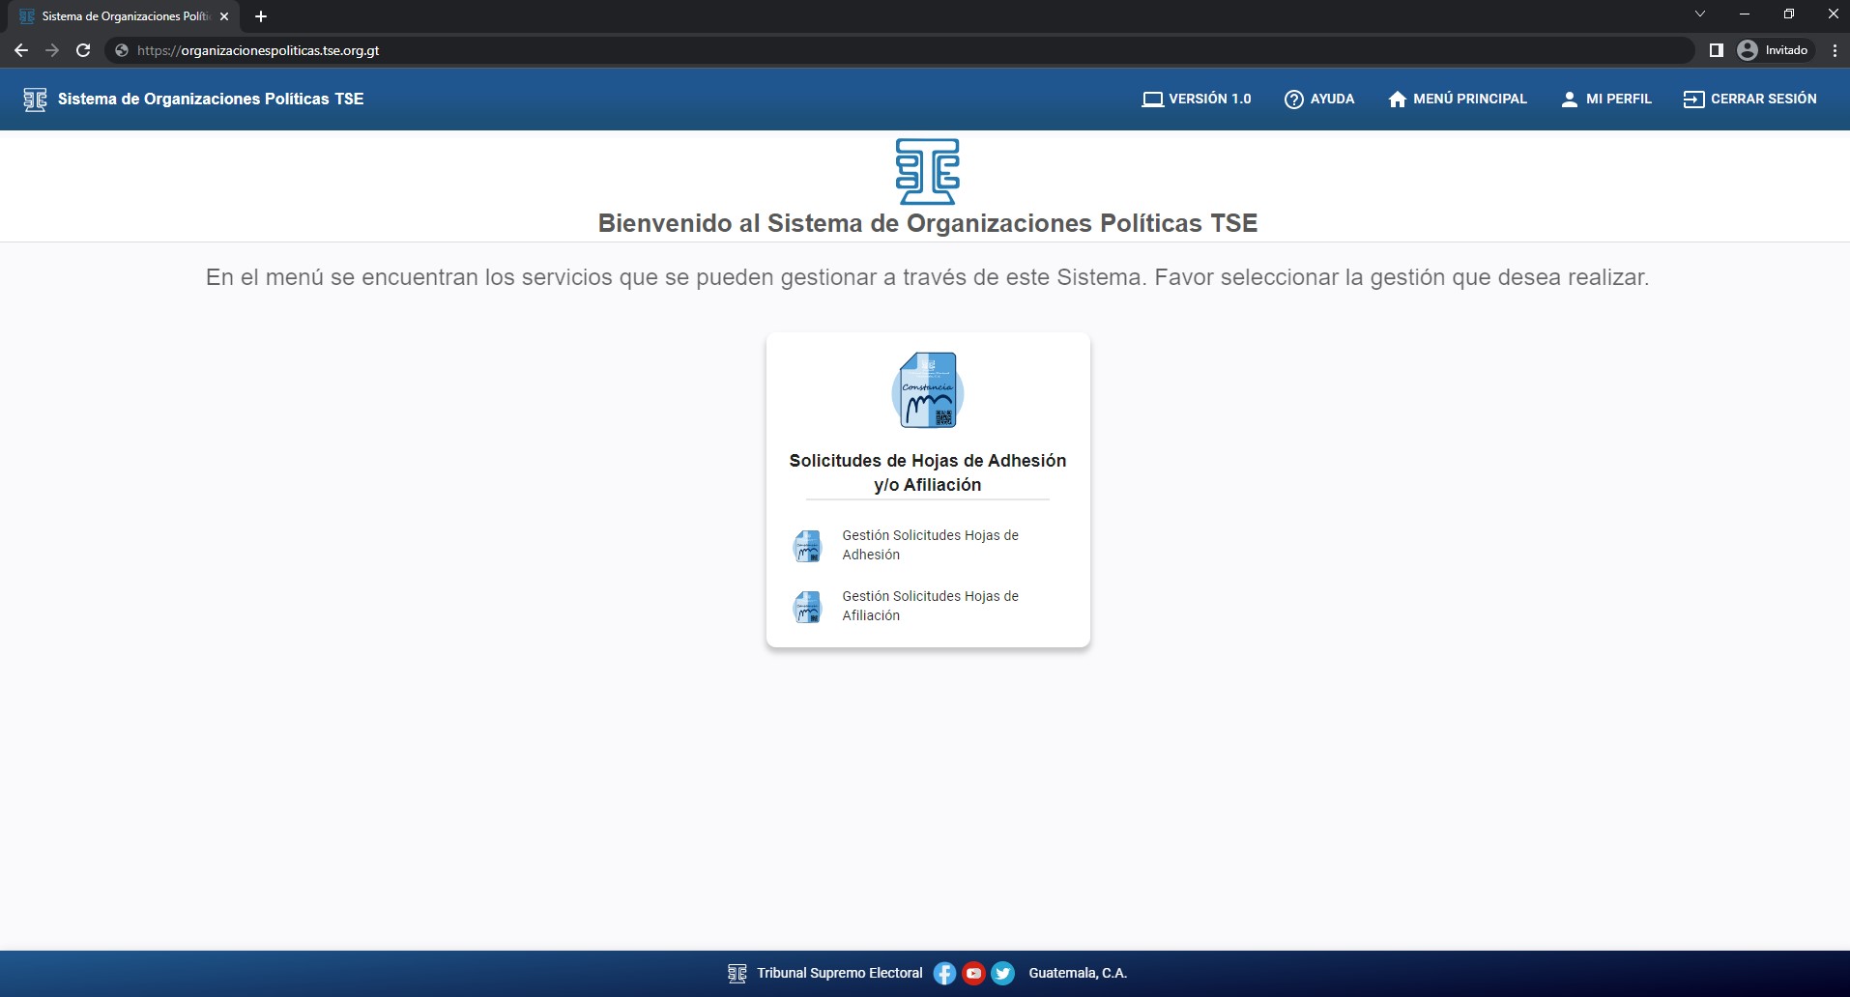This screenshot has width=1850, height=997.
Task: Open the Invitado profile menu
Action: (x=1775, y=50)
